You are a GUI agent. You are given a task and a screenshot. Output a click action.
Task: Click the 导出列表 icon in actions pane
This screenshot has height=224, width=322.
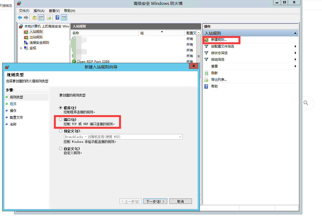(x=206, y=80)
